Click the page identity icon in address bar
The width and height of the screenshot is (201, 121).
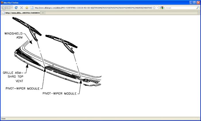32,8
